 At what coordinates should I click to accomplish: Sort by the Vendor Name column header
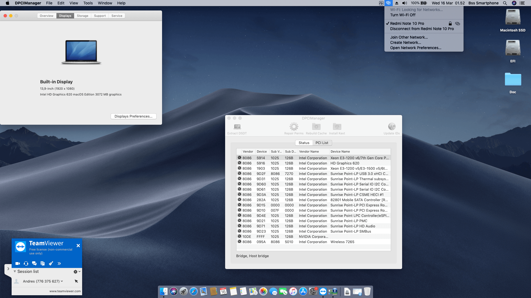tap(314, 151)
